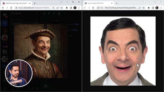Select the Discord #general browser tab
The height and width of the screenshot is (92, 164).
[x=17, y=3]
